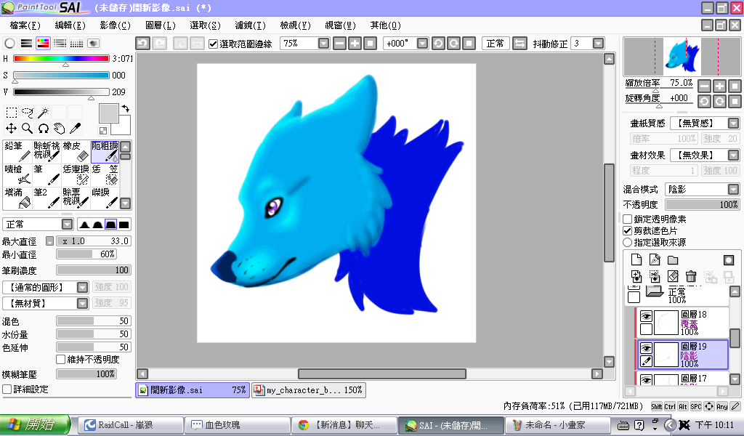Tick the 詳細設定 checkbox
Image resolution: width=744 pixels, height=436 pixels.
(x=7, y=389)
